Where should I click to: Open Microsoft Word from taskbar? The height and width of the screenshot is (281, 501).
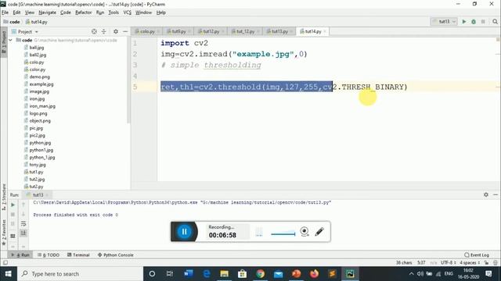(x=189, y=274)
